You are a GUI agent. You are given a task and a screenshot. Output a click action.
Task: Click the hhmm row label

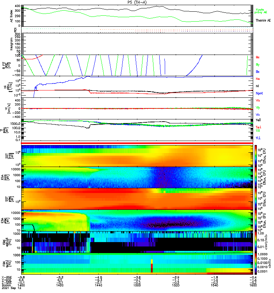[x=6, y=285]
